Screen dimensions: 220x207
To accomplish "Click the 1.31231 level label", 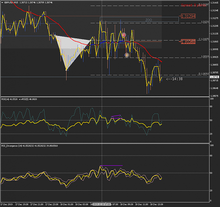I will click(x=205, y=22).
